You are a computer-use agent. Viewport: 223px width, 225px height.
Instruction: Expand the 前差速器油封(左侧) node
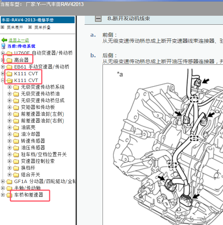tap(9, 114)
